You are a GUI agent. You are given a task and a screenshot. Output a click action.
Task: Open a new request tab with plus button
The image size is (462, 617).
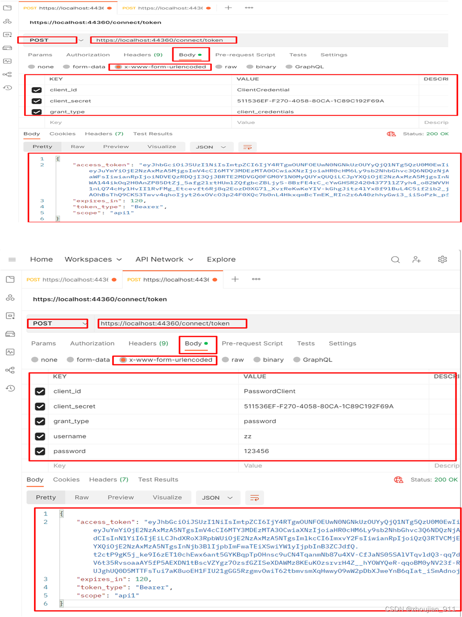pyautogui.click(x=235, y=279)
